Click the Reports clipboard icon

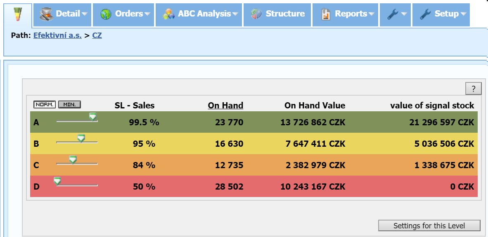coord(326,14)
